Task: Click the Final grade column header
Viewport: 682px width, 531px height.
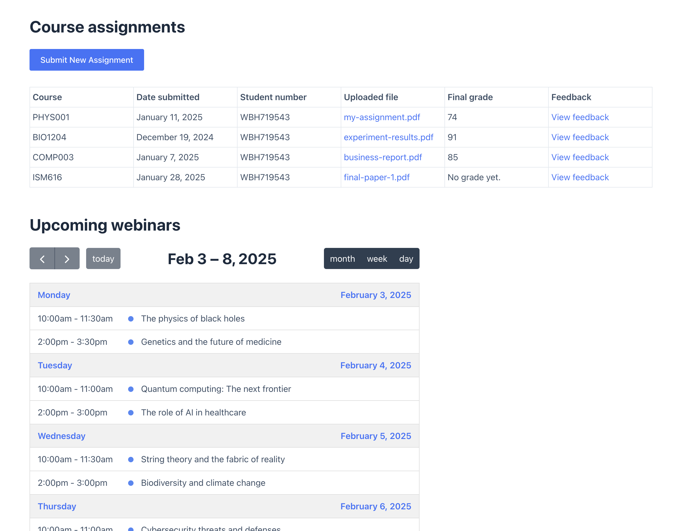Action: (496, 97)
